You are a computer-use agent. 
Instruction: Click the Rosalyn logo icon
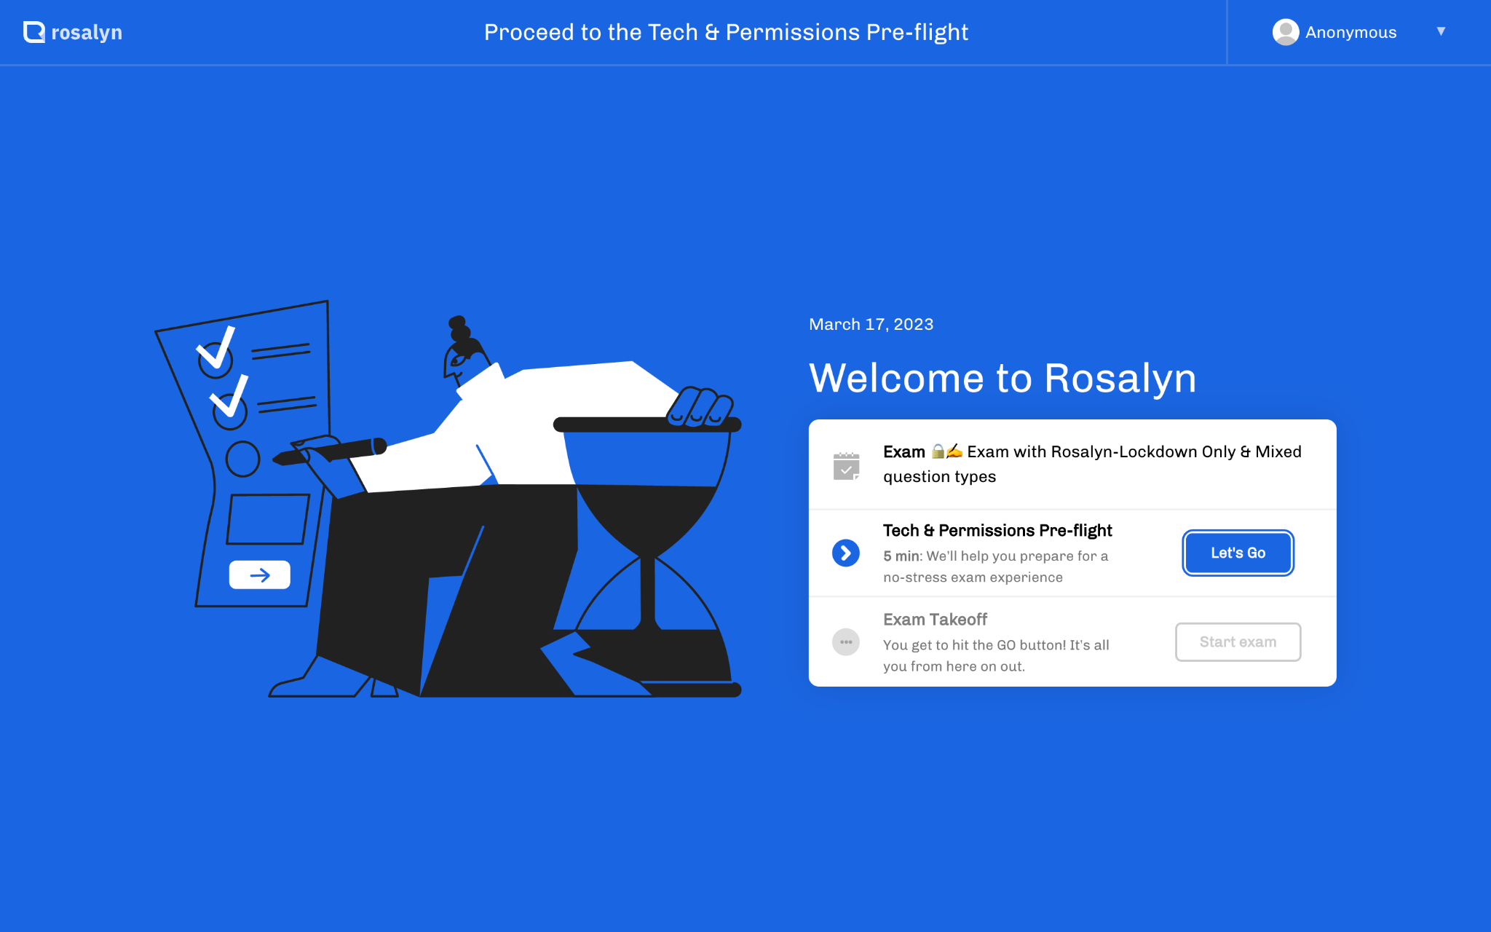(33, 32)
